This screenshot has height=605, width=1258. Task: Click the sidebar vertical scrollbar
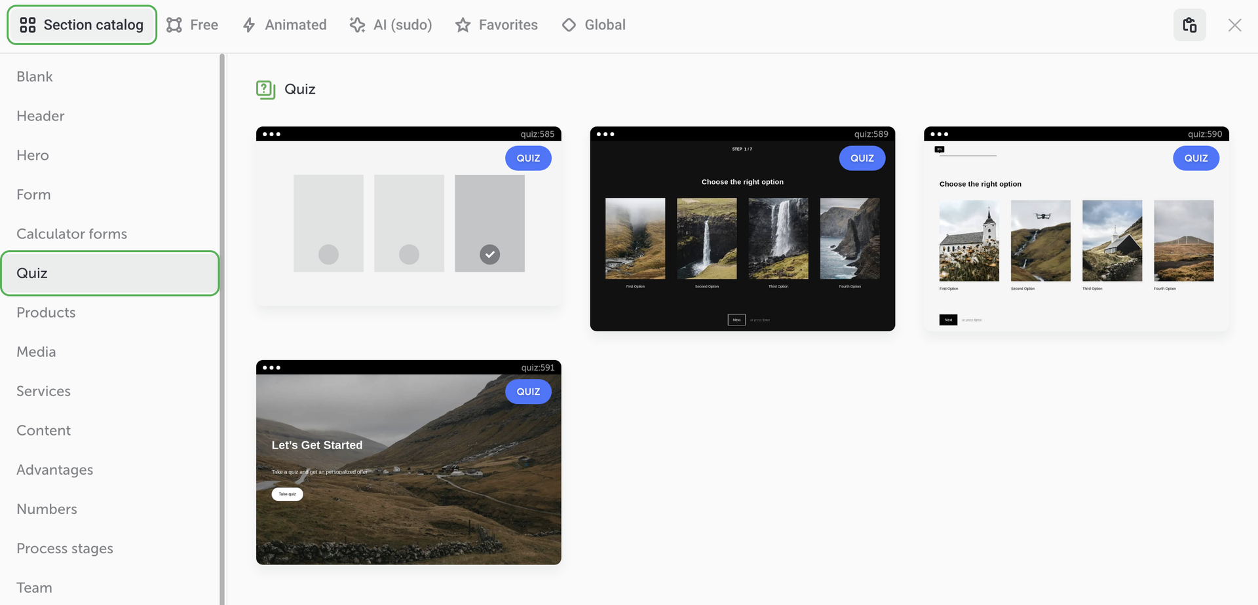tap(222, 327)
